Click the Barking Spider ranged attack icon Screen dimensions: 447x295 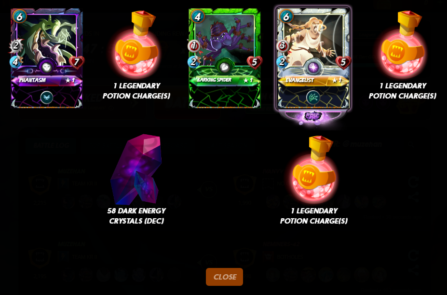click(193, 46)
